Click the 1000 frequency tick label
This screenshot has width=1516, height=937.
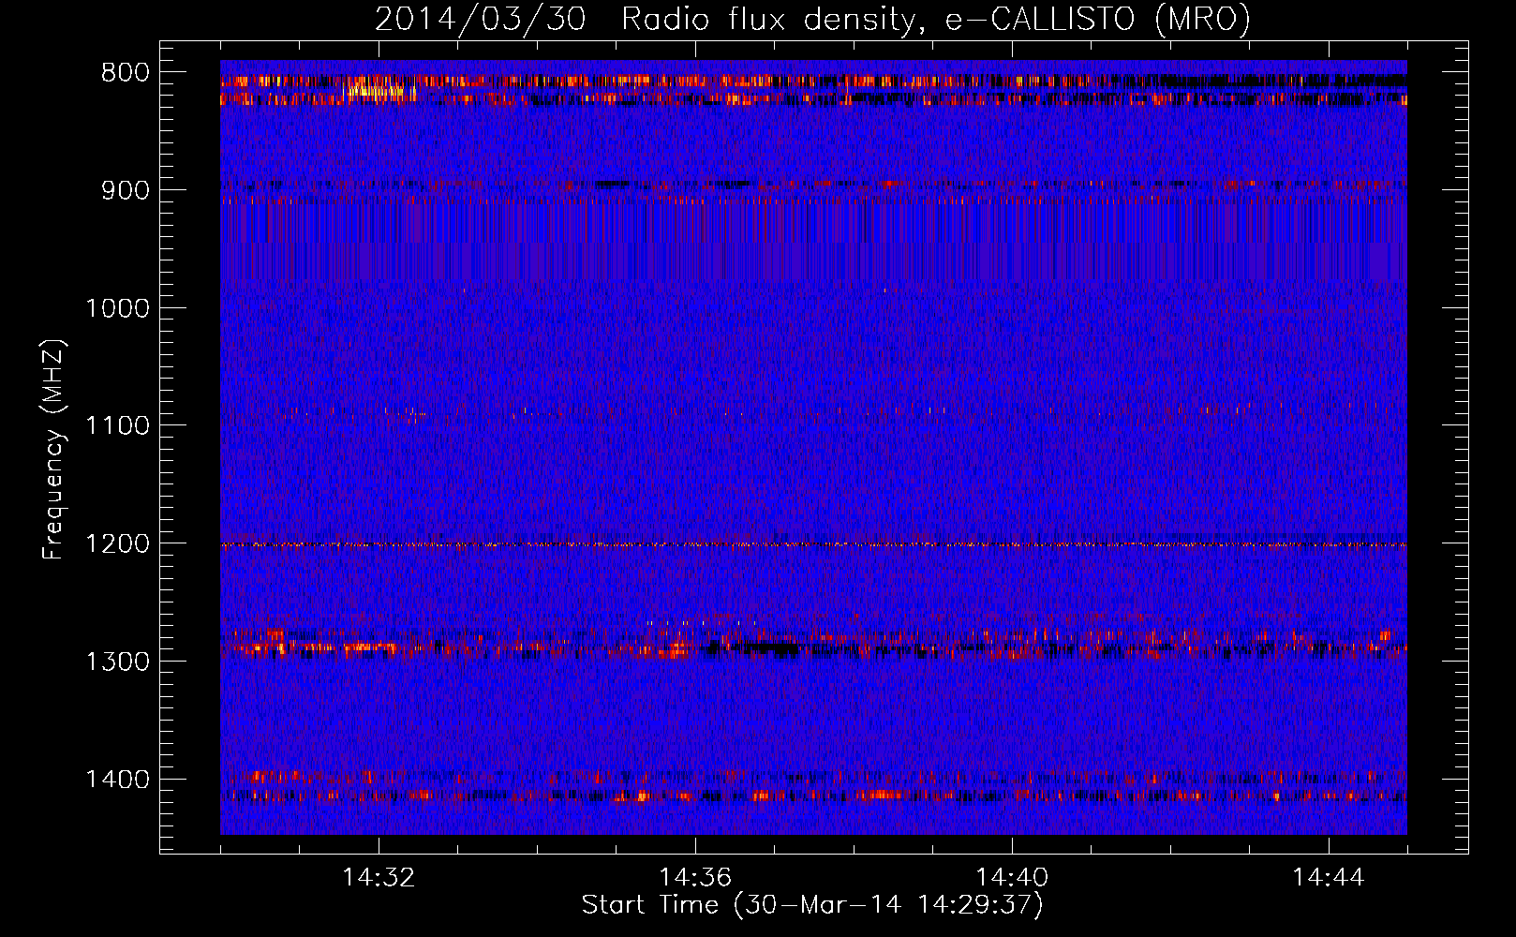[117, 308]
